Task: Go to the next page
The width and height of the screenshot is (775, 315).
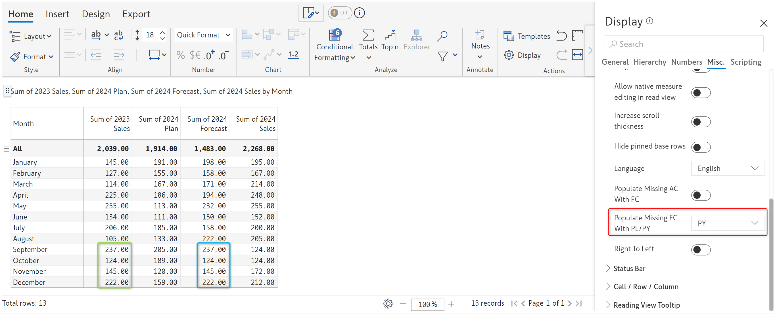Action: coord(569,304)
